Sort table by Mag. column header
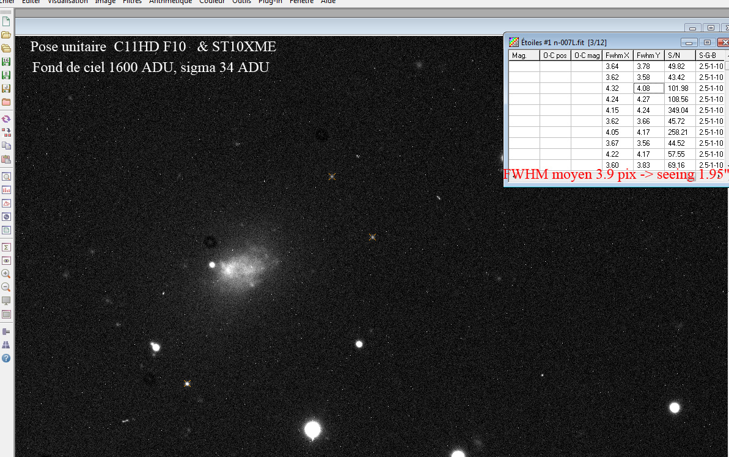Viewport: 729px width, 457px height. [x=524, y=56]
